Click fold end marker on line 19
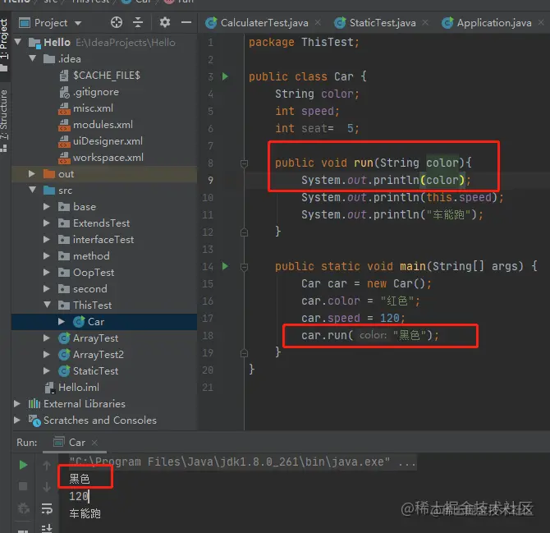Screen dimensions: 550x533 tap(244, 353)
